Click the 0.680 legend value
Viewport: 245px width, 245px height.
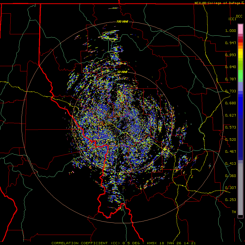point(231,103)
